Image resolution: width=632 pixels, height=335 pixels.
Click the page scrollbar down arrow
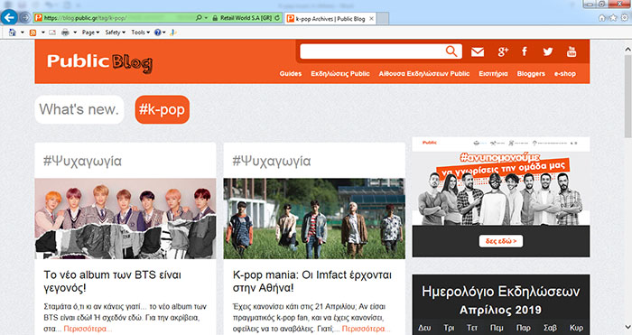coord(627,328)
